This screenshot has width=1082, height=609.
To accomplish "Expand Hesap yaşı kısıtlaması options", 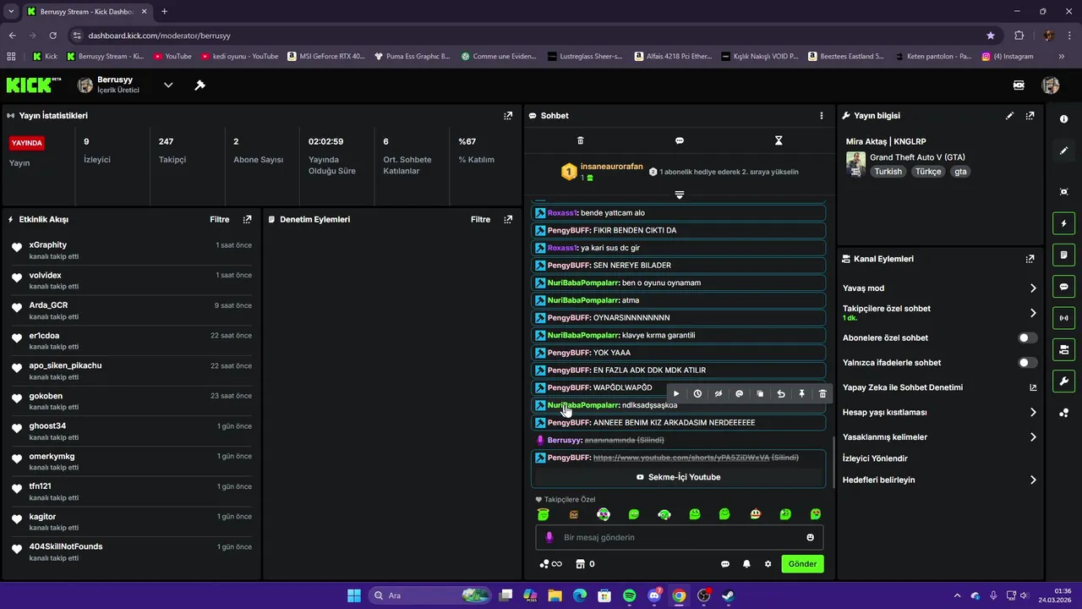I will coord(1033,413).
